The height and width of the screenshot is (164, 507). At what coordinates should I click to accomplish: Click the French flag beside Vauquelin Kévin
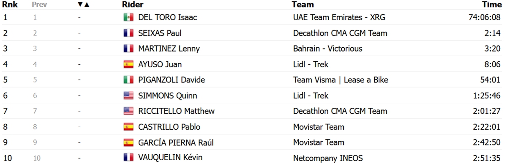click(x=128, y=158)
